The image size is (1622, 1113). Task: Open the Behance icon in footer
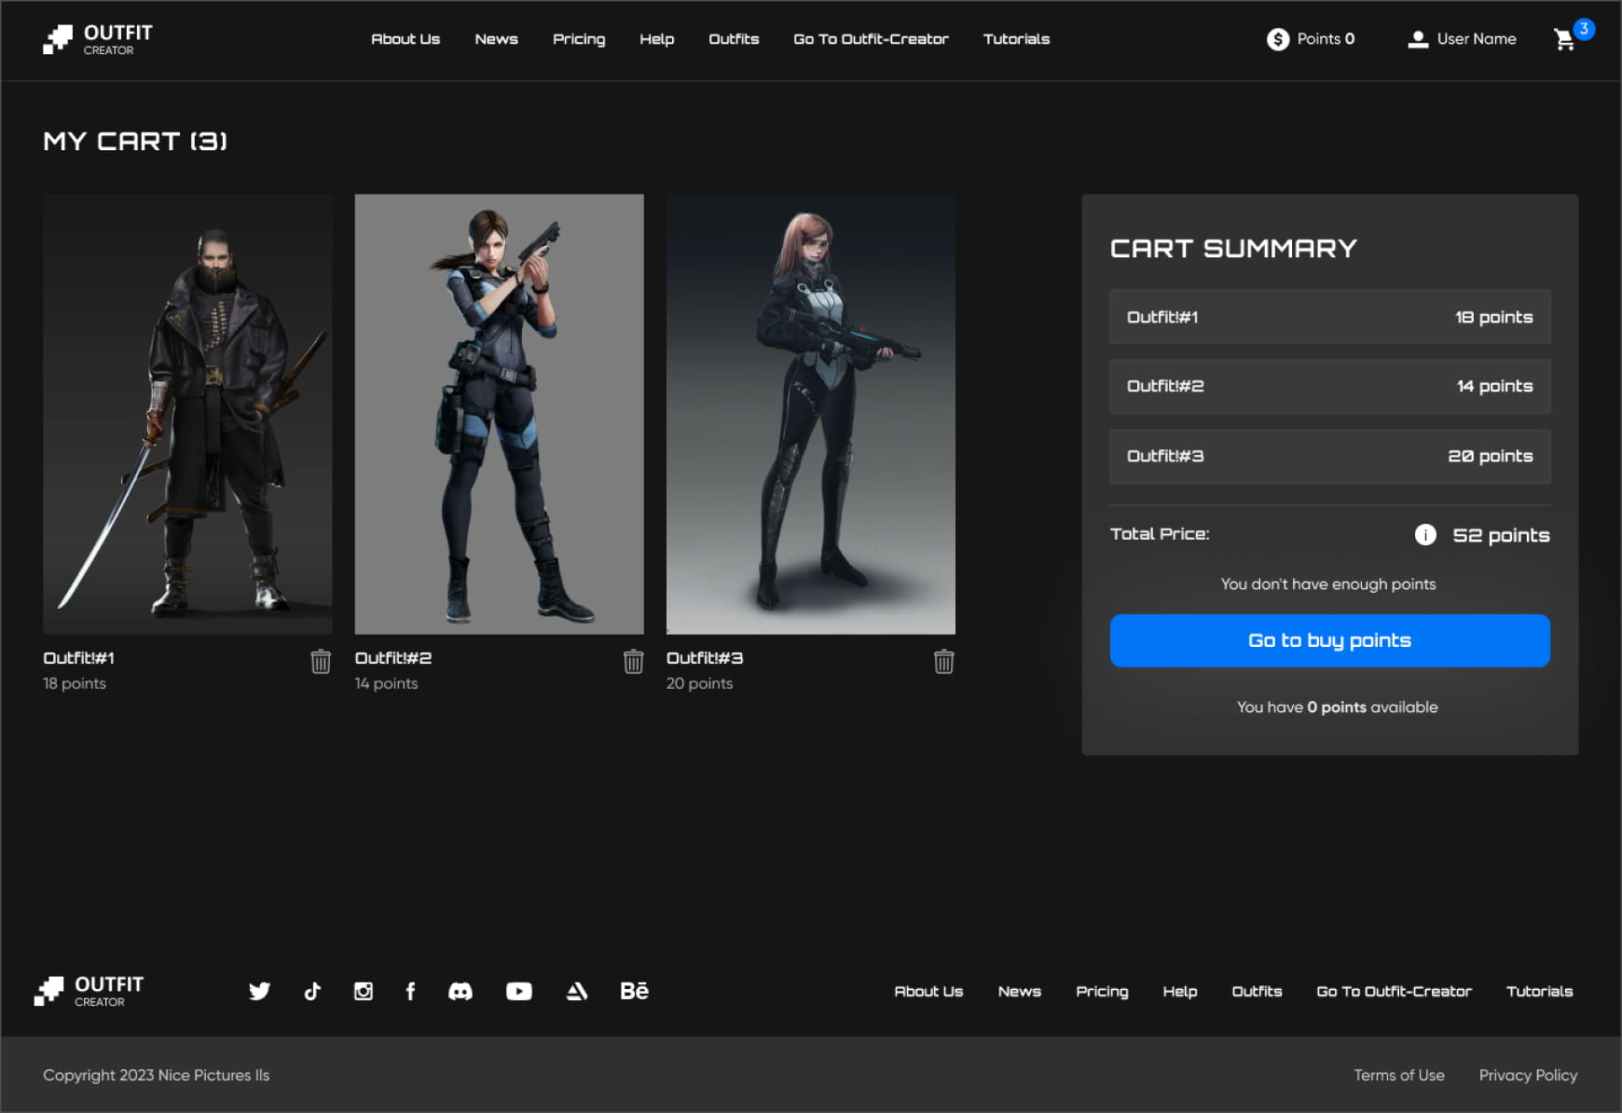click(634, 991)
